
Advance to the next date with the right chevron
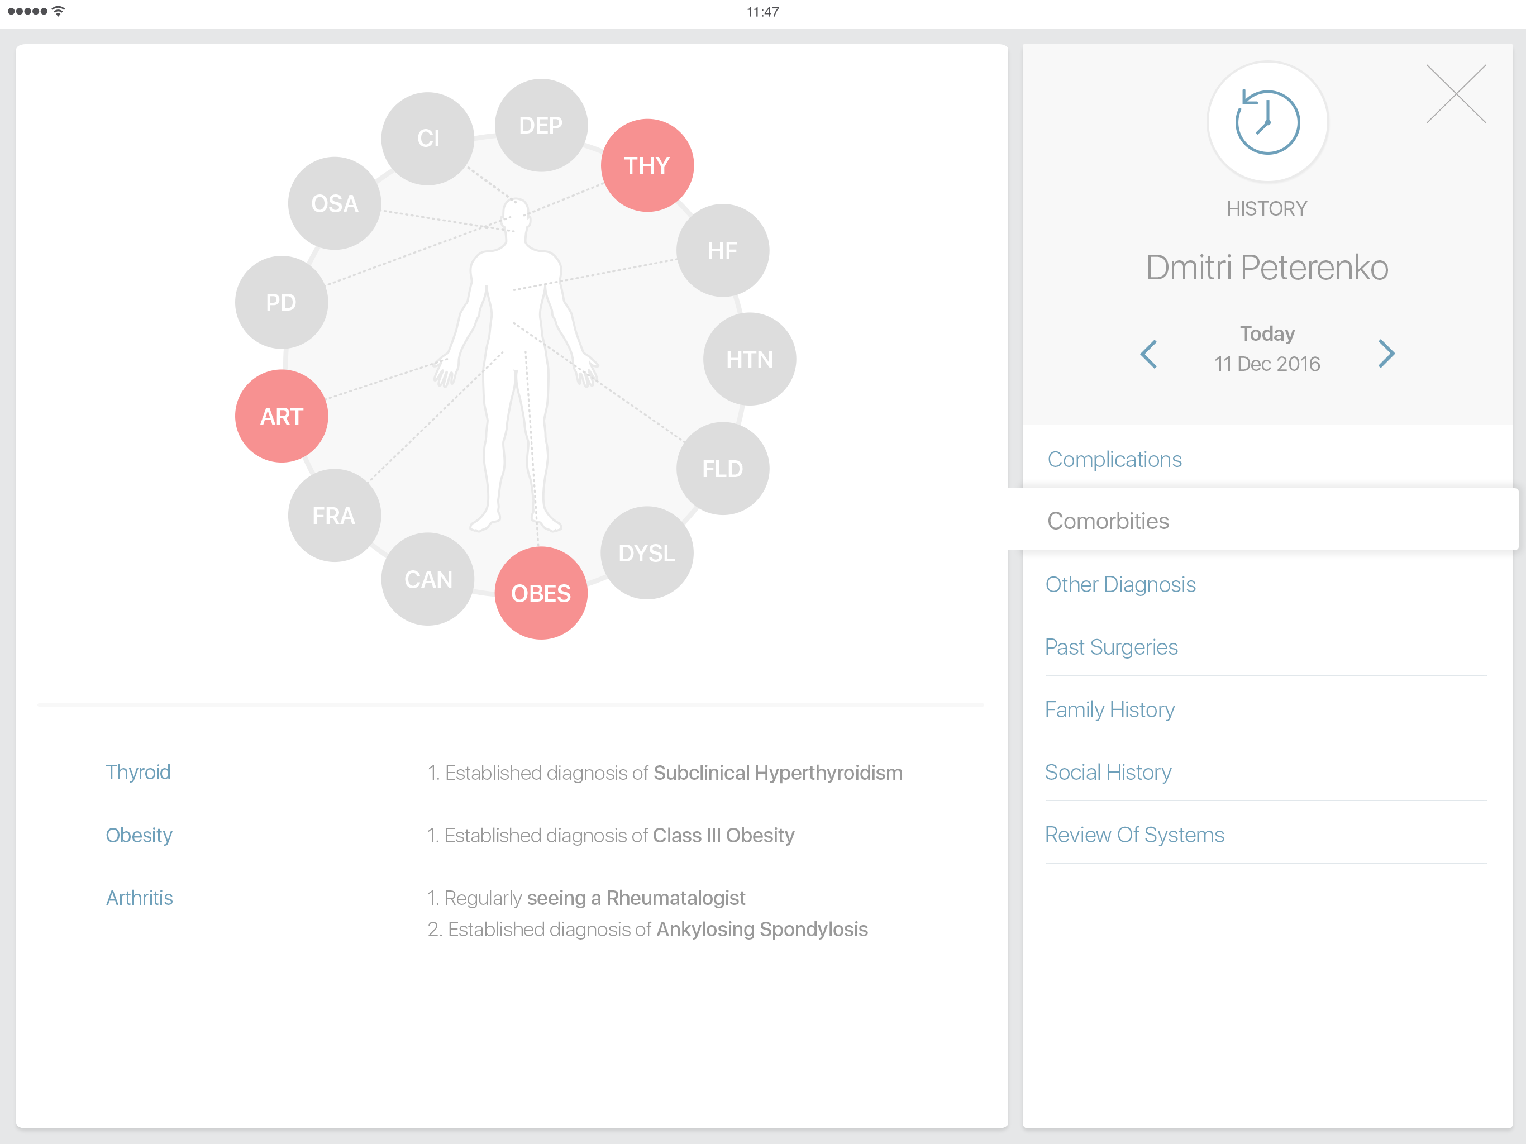tap(1386, 354)
